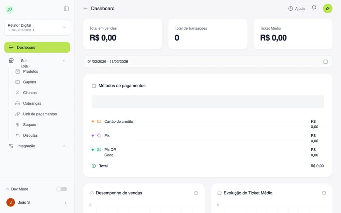Collapse the sidebar using the panel icon

66,9
